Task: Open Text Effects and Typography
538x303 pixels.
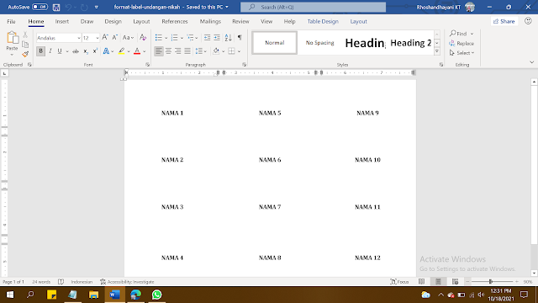Action: pos(107,51)
